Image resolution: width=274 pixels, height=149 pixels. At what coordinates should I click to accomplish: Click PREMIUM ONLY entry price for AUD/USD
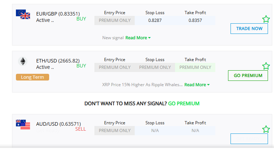click(x=115, y=131)
